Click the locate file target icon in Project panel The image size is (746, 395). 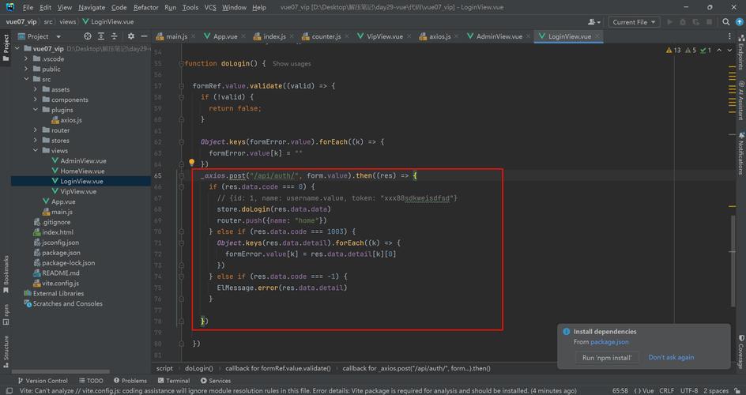click(x=88, y=36)
